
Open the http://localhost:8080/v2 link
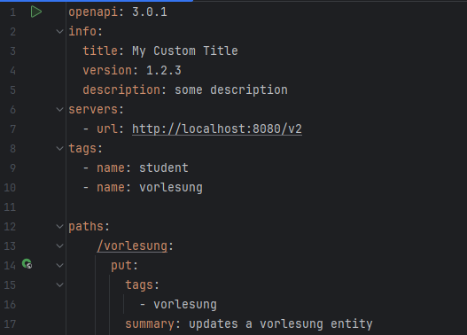(x=217, y=129)
